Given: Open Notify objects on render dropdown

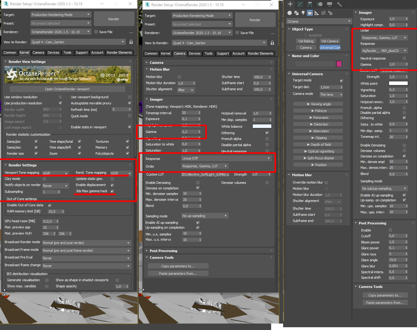Looking at the screenshot, I should [55, 186].
